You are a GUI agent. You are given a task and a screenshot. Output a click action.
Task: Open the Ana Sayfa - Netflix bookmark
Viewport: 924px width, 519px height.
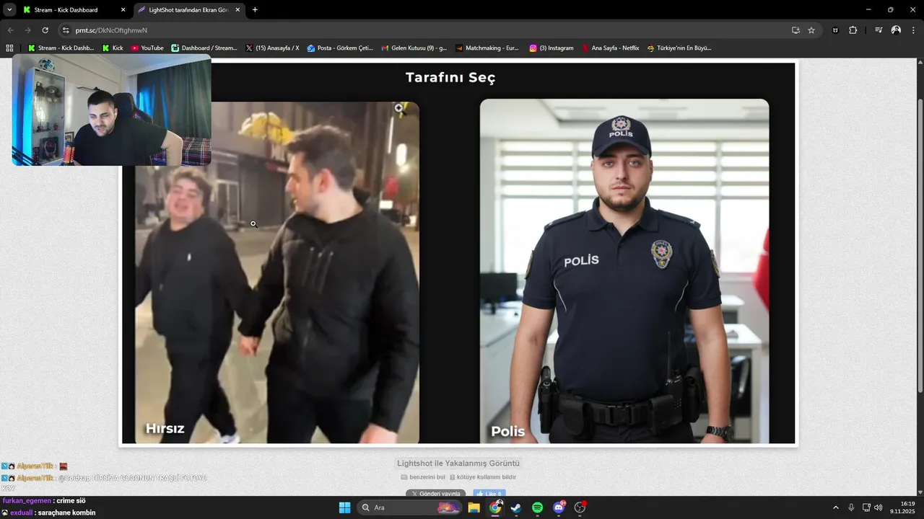click(611, 48)
